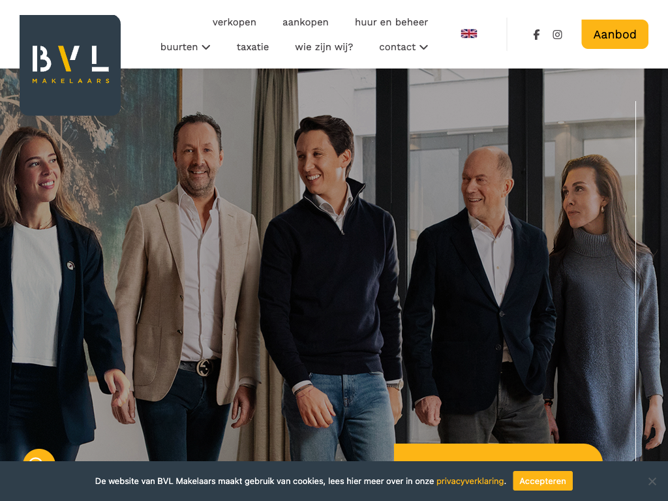Accept cookies with Accepteren button

click(543, 481)
